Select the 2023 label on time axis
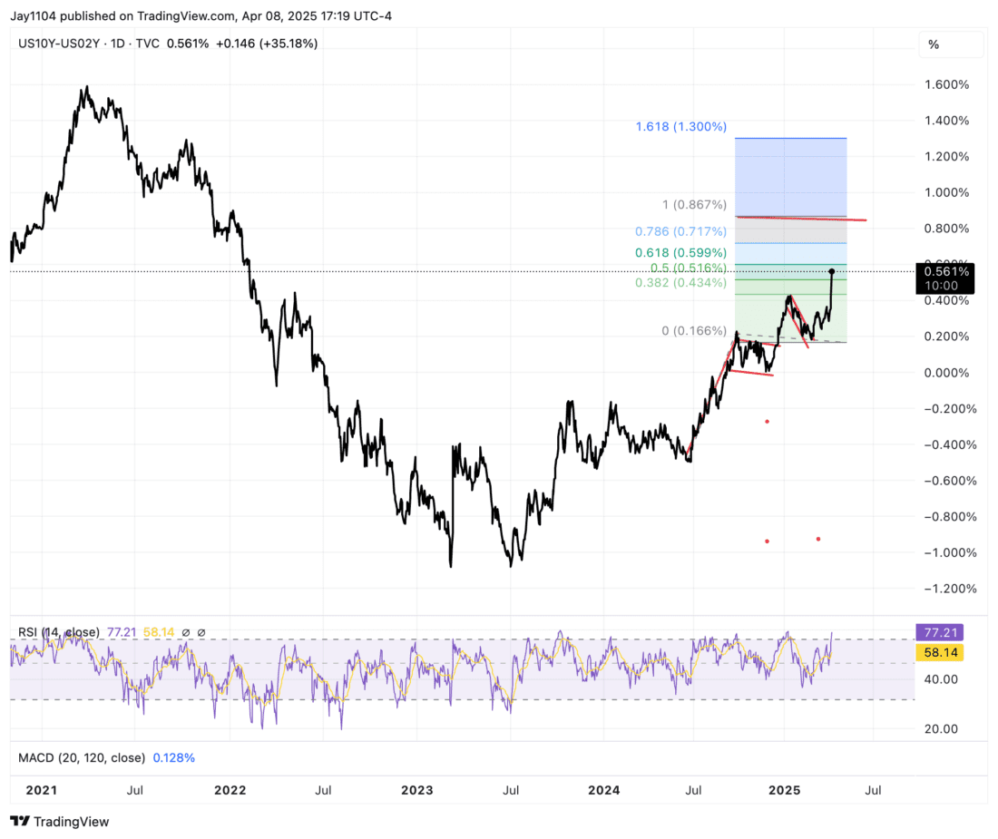Screen dimensions: 998x839 (417, 790)
